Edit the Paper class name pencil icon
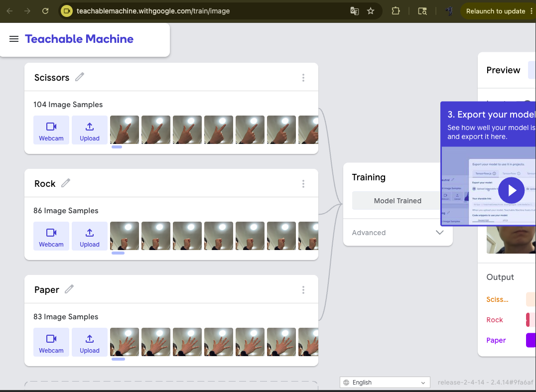 (69, 289)
